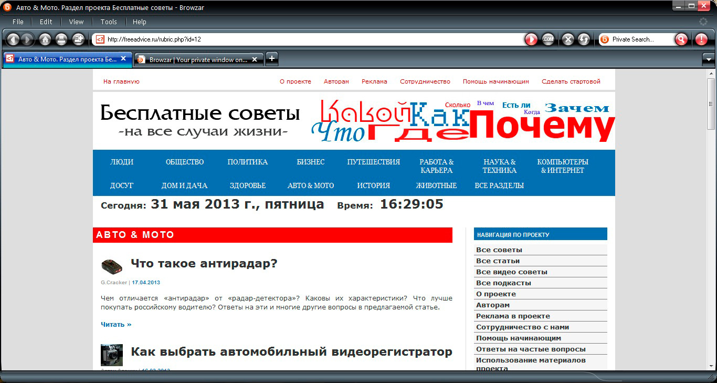Open the ДОМ И ДАЧА section
The image size is (717, 383).
tap(185, 186)
